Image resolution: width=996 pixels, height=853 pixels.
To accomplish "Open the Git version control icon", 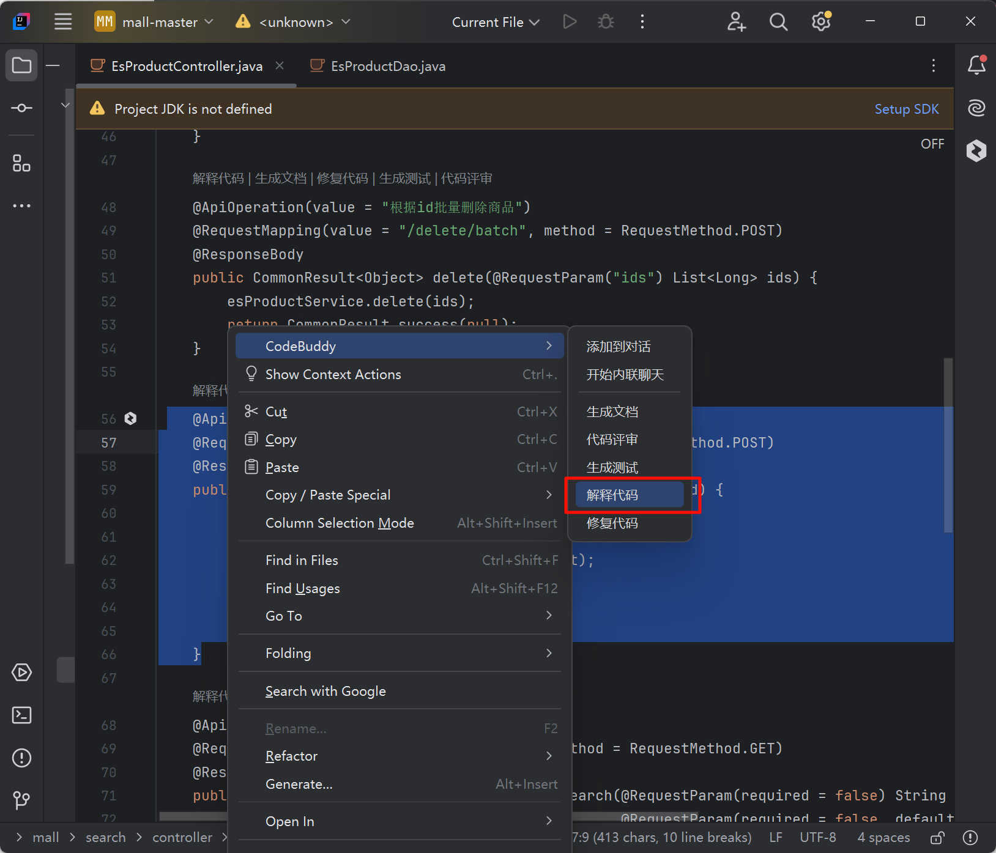I will coord(21,800).
